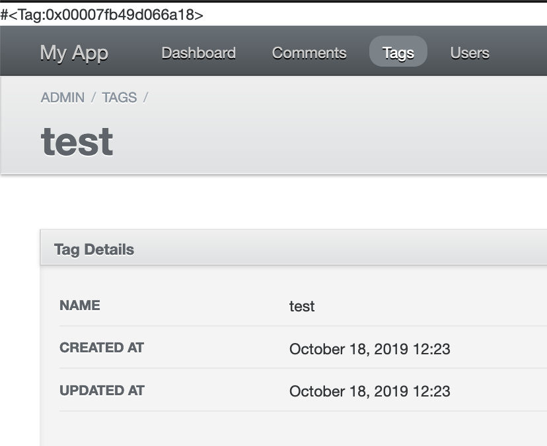
Task: Click the Tag Details panel header
Action: tap(94, 249)
